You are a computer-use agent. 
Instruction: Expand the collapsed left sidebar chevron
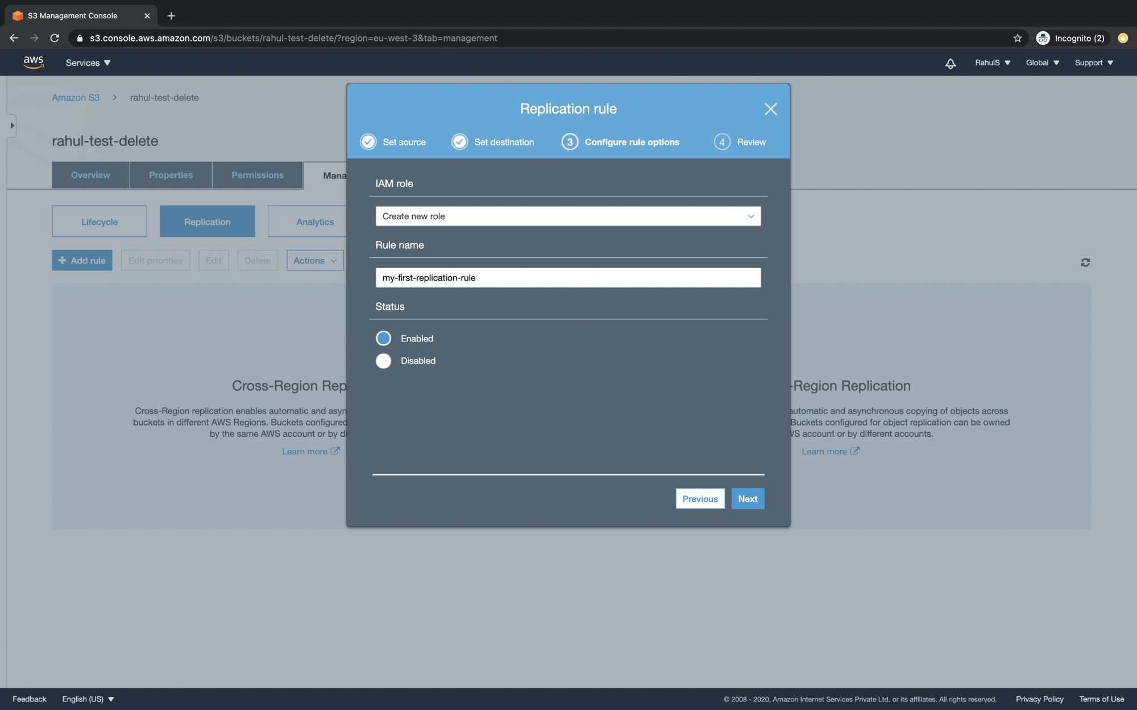[12, 126]
